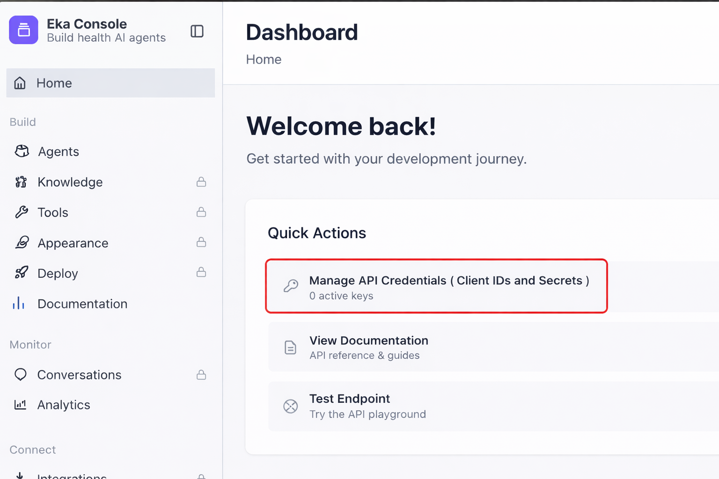
Task: Click the Appearance icon in the sidebar
Action: click(x=22, y=243)
